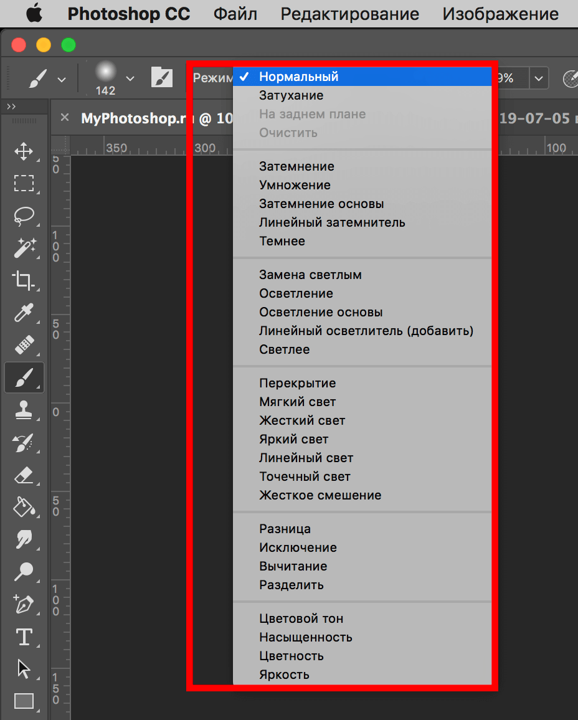This screenshot has width=578, height=720.
Task: Select the Horizontal Type tool
Action: [24, 637]
